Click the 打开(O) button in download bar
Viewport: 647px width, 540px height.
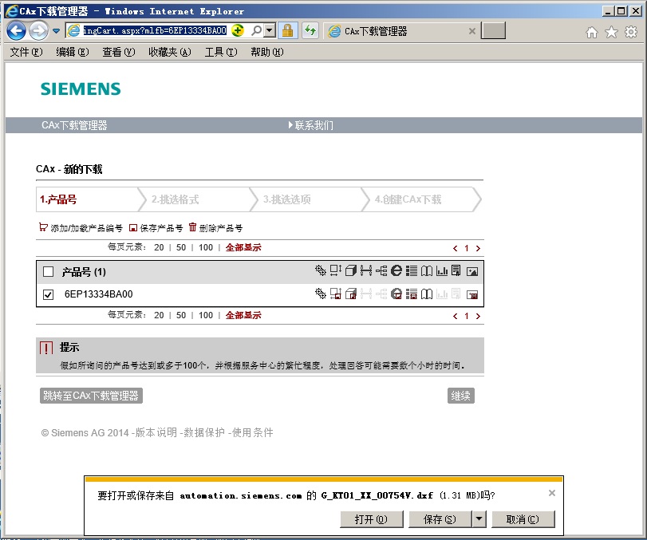(x=371, y=519)
